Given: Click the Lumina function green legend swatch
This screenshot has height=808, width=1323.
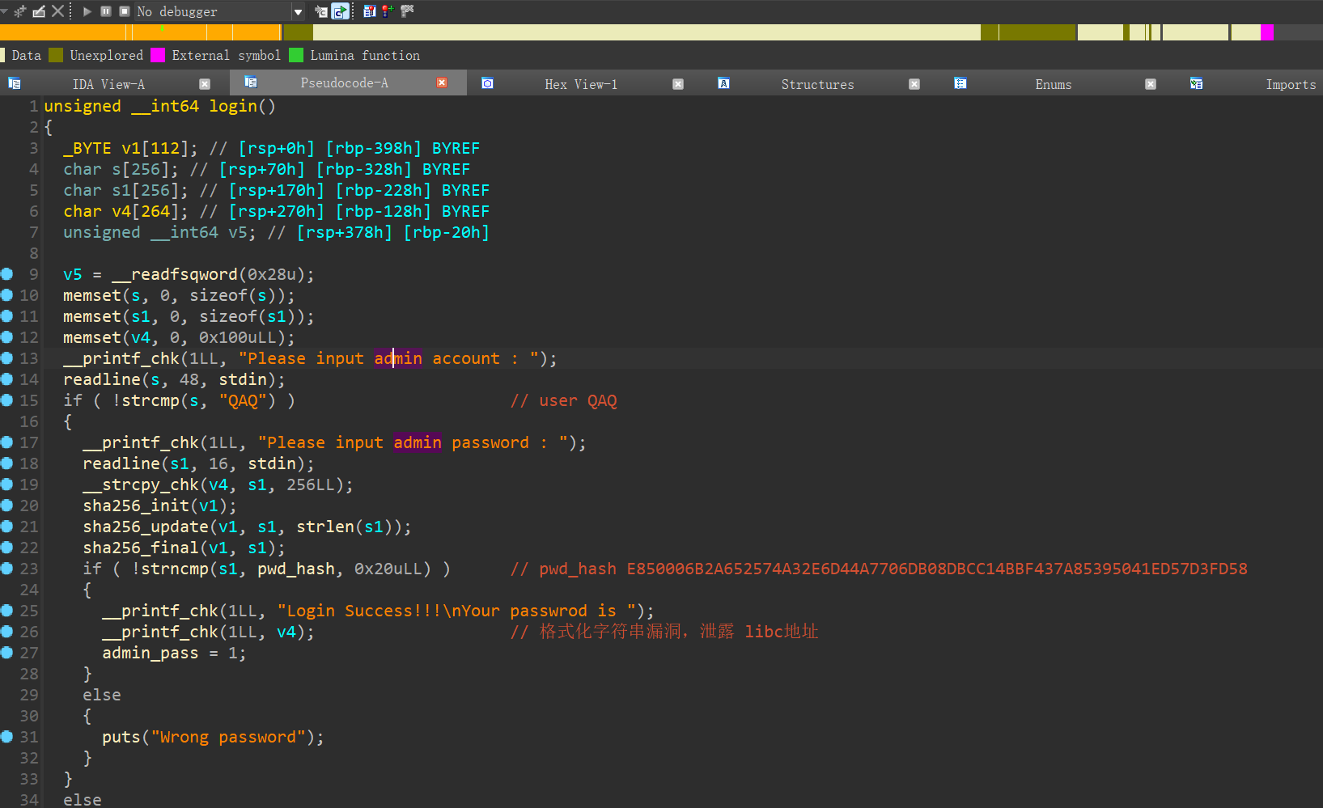Looking at the screenshot, I should 296,55.
